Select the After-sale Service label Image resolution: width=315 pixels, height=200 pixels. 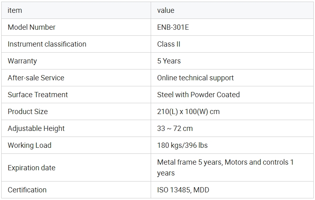coord(36,78)
